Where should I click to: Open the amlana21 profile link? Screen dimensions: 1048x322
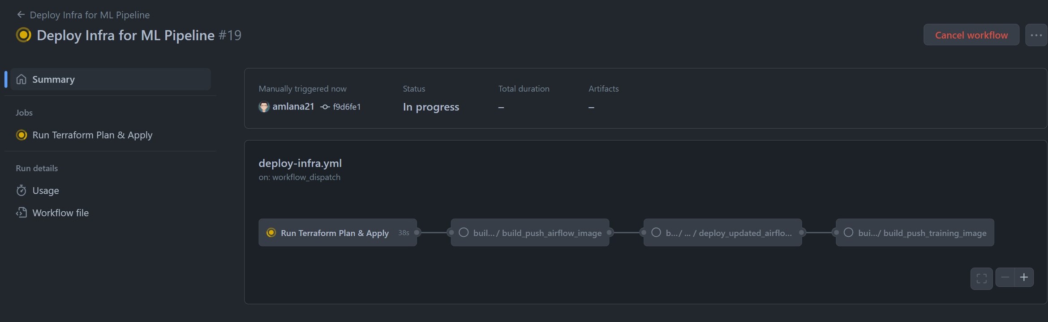293,107
